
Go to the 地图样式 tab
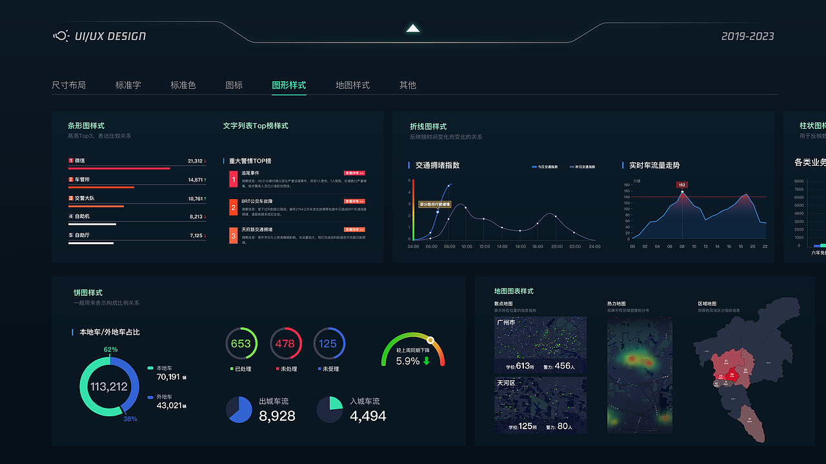pyautogui.click(x=352, y=85)
